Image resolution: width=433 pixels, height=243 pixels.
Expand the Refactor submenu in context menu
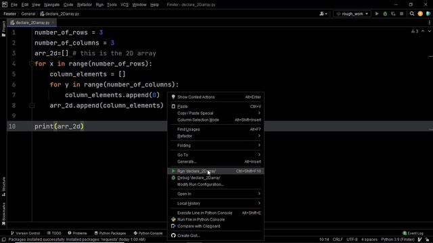click(216, 136)
